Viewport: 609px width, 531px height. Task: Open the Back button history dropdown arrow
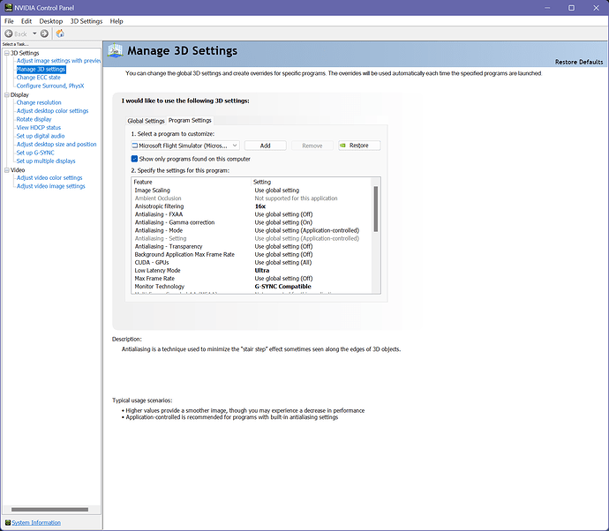coord(34,34)
